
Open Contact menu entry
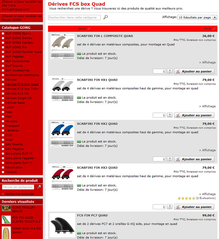(11, 172)
